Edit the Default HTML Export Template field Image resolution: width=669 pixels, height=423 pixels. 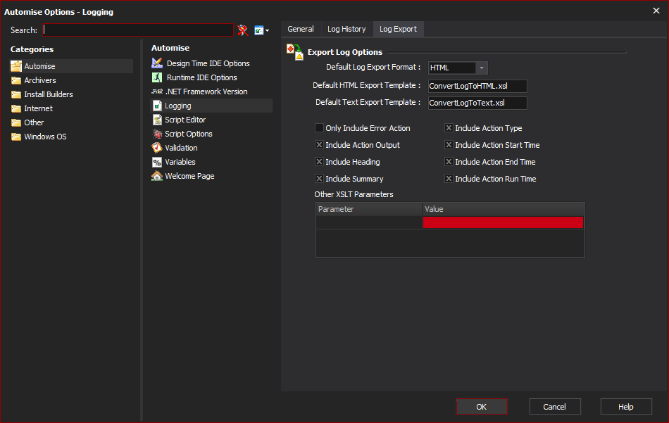point(477,86)
